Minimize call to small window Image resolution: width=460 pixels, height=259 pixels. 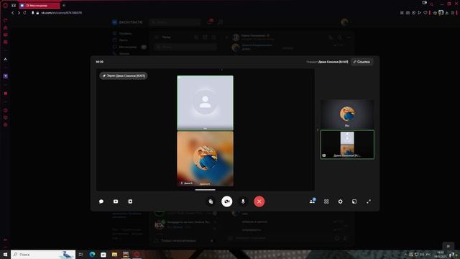coord(354,201)
